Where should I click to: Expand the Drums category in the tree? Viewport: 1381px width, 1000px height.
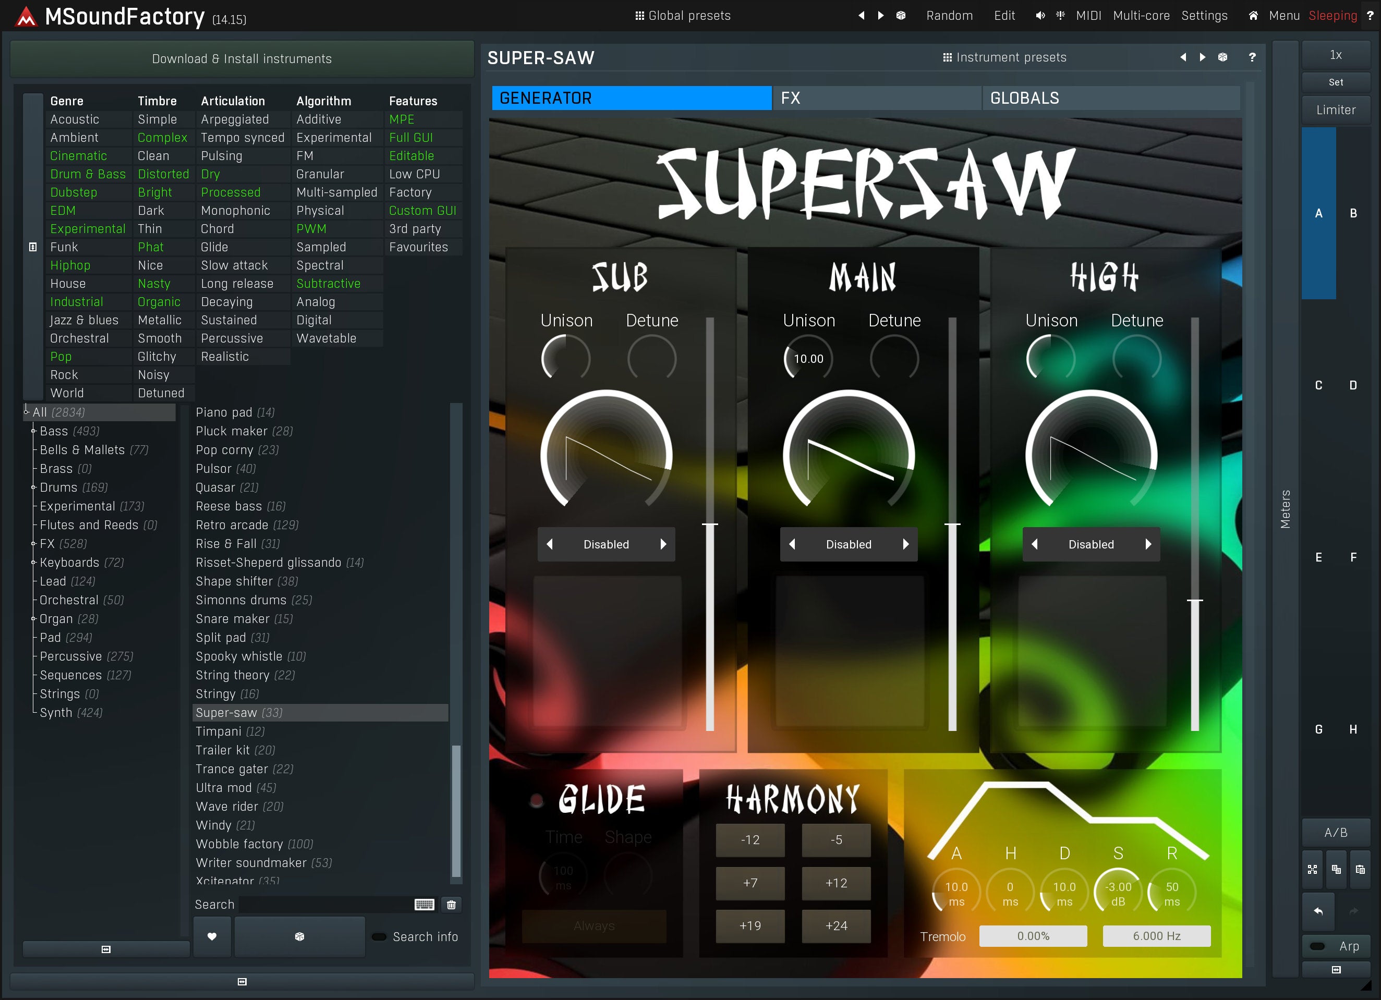pyautogui.click(x=33, y=487)
